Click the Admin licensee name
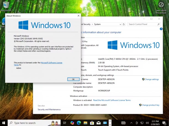The height and width of the screenshot is (126, 169). (19, 68)
